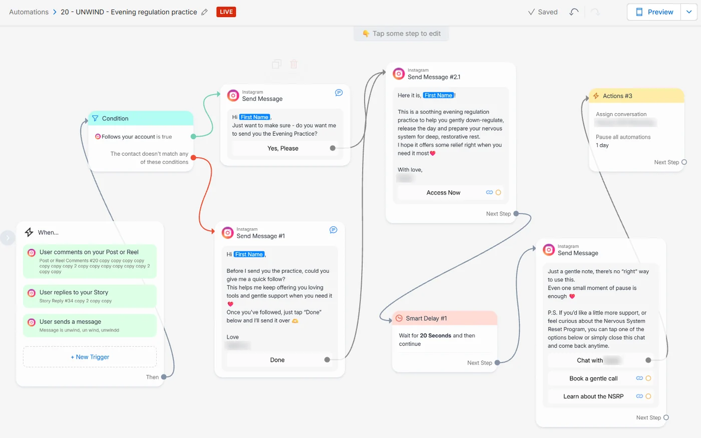
Task: Click the duplicate step icon
Action: click(276, 64)
